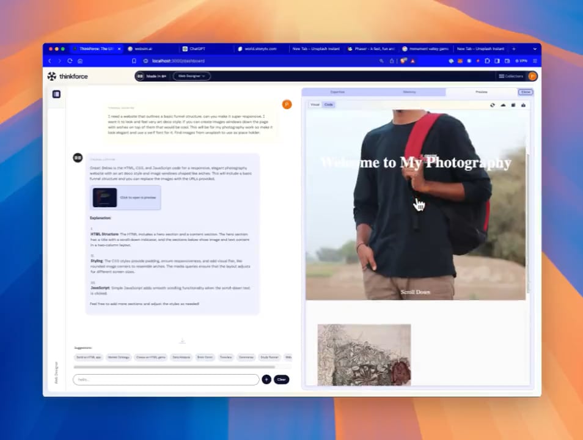Open the Expertise tab
This screenshot has width=583, height=440.
(x=337, y=92)
